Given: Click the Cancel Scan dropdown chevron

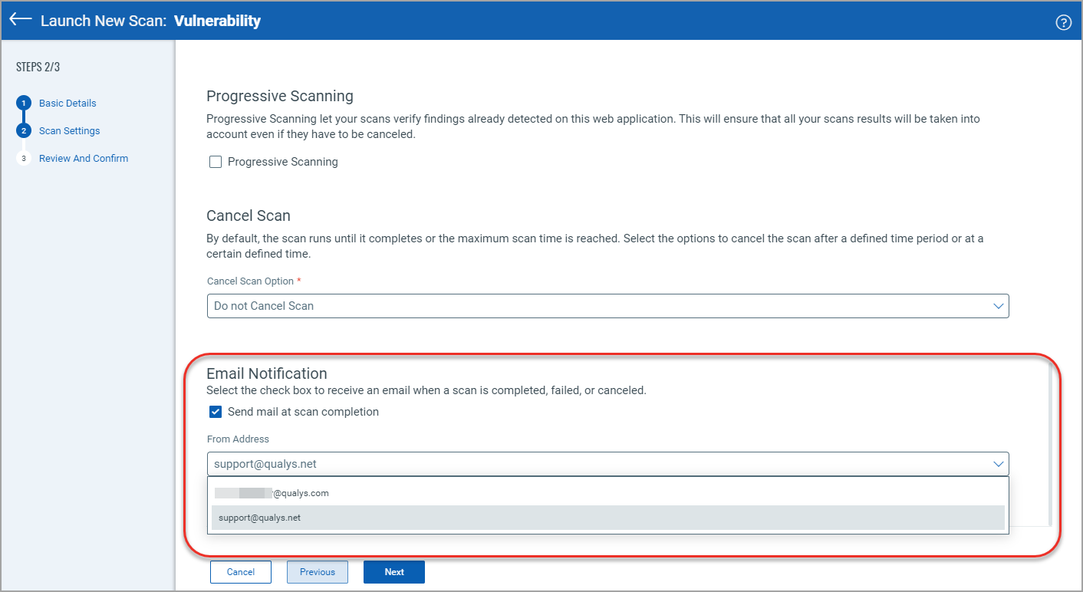Looking at the screenshot, I should pyautogui.click(x=998, y=305).
